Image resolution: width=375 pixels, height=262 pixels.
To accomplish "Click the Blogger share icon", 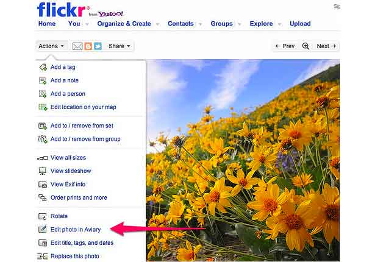I will [x=89, y=46].
